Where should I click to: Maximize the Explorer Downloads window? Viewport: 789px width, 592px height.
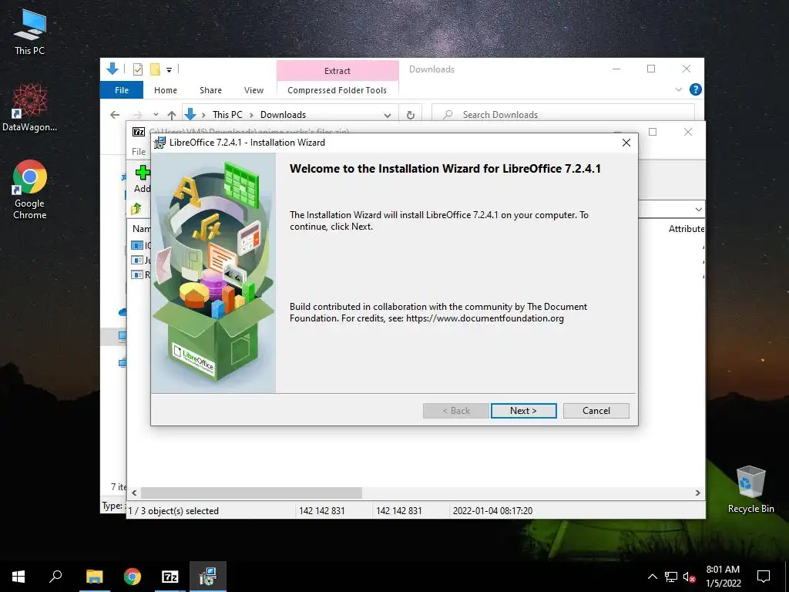pyautogui.click(x=651, y=69)
